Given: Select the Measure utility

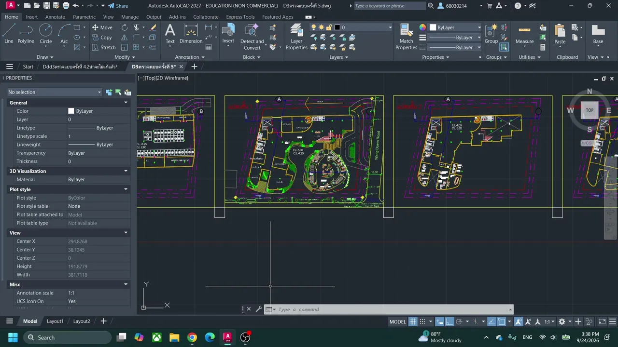Looking at the screenshot, I should 524,34.
